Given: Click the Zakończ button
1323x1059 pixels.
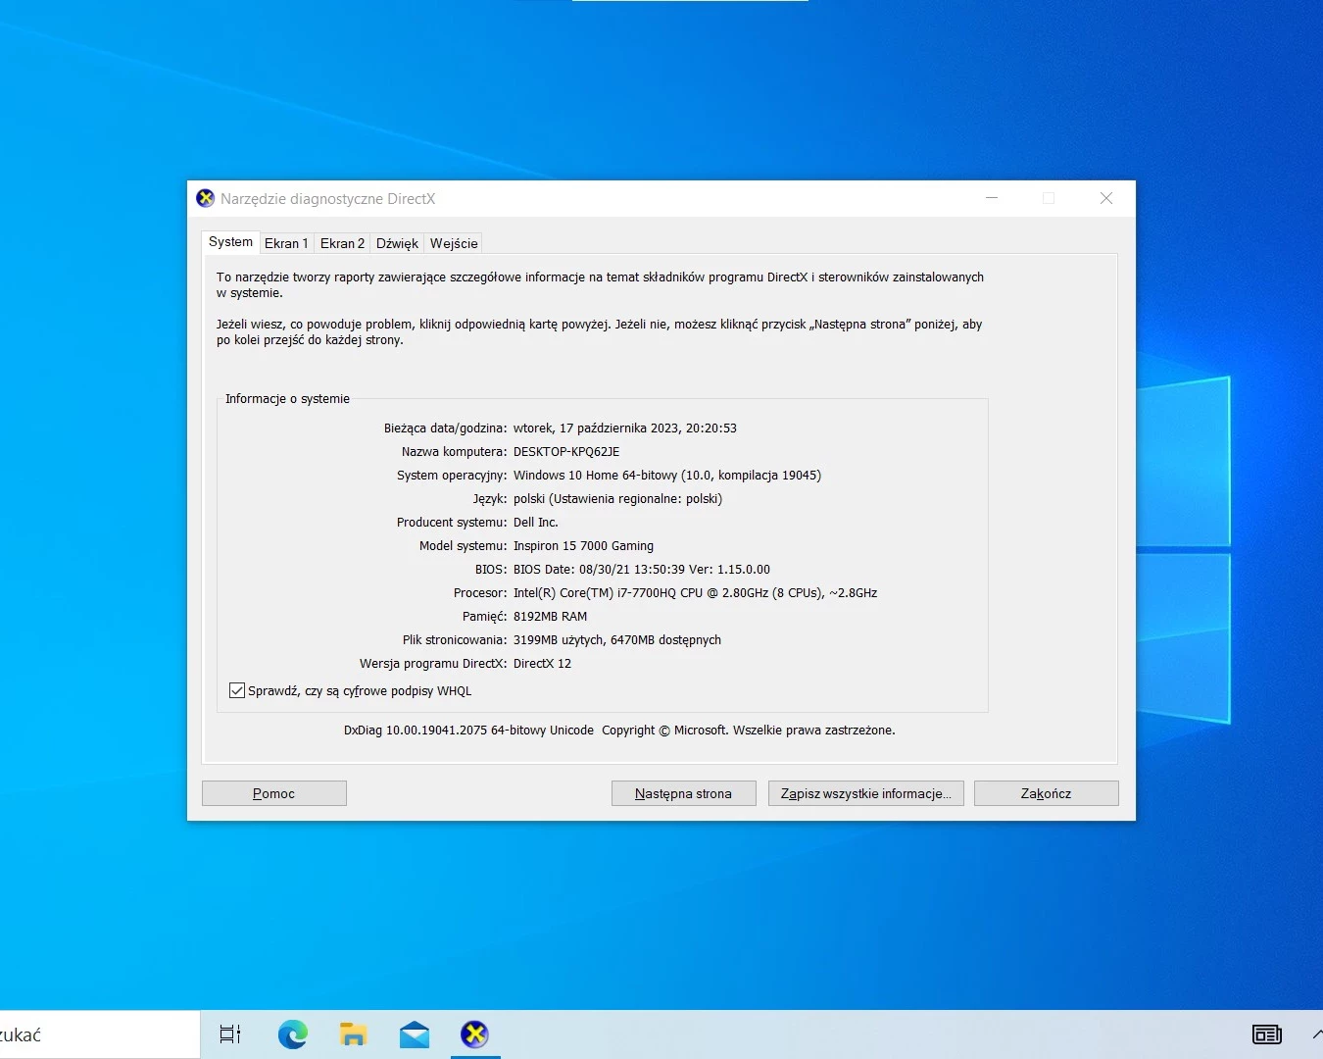Looking at the screenshot, I should coord(1047,793).
